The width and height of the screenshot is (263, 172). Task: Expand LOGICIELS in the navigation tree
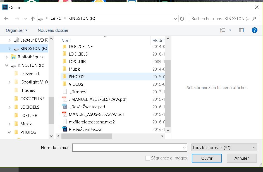(9, 107)
